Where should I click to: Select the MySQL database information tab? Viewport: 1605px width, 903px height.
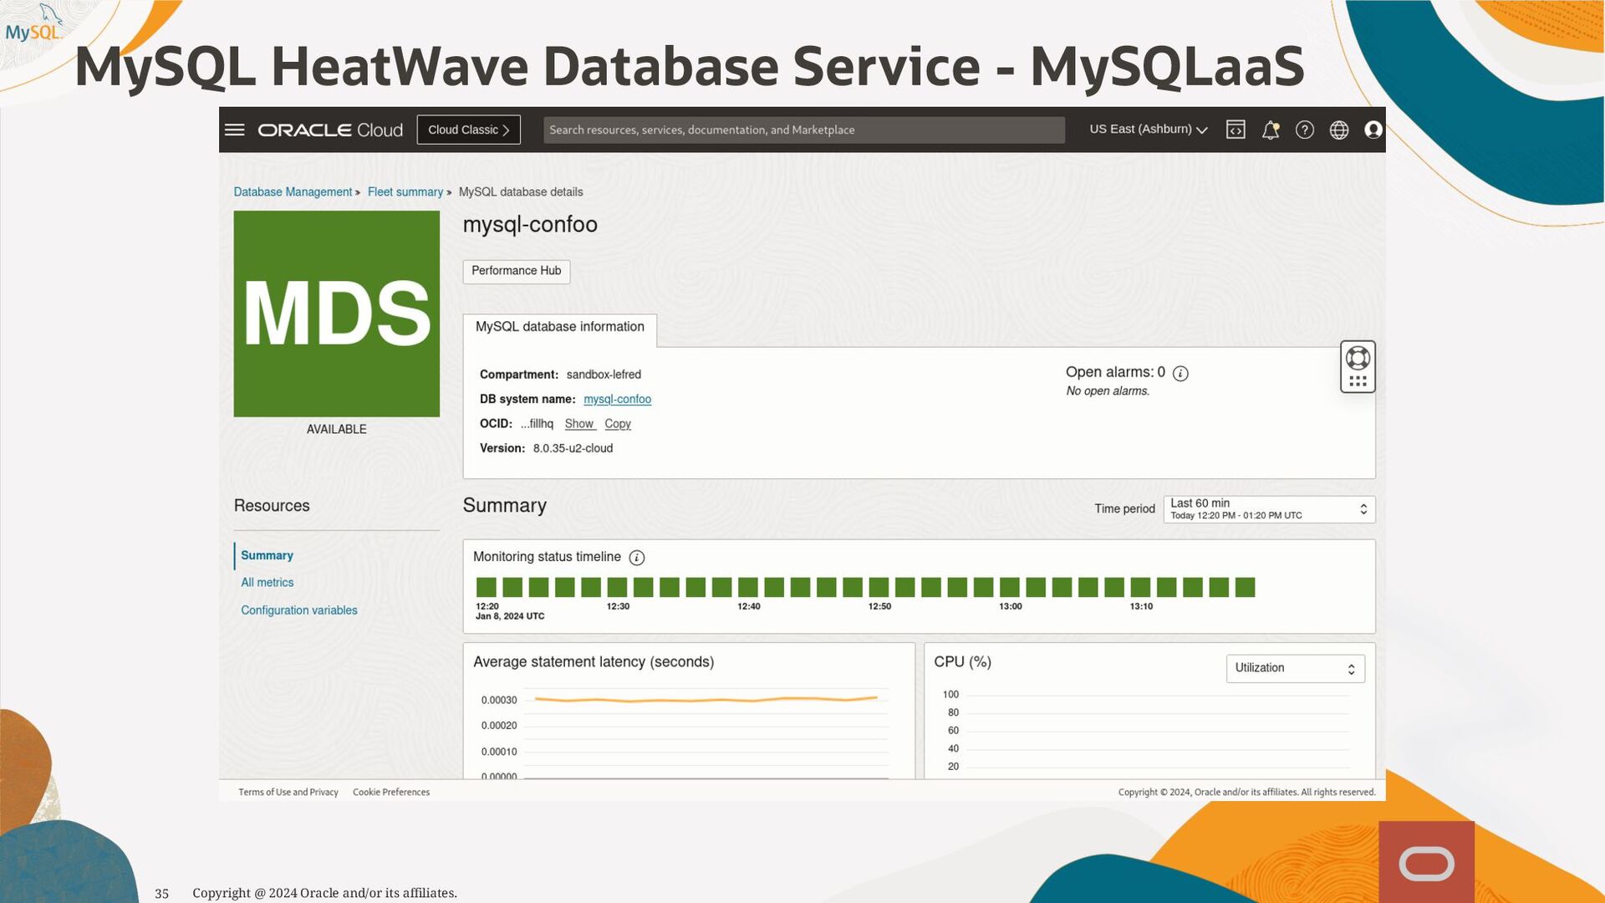click(x=560, y=328)
